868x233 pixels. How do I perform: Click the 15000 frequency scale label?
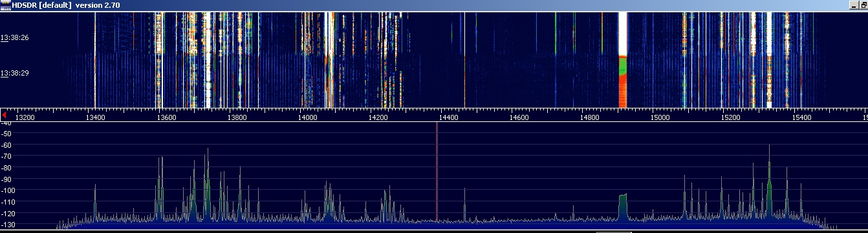point(660,118)
